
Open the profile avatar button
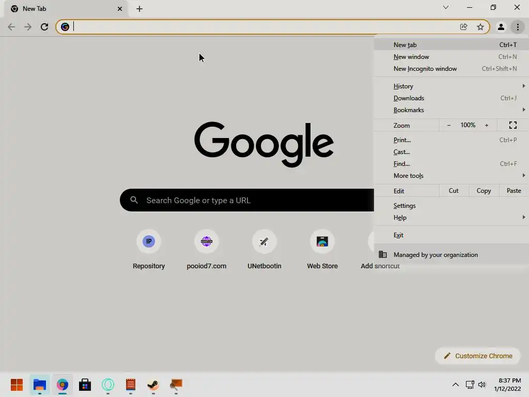point(501,27)
